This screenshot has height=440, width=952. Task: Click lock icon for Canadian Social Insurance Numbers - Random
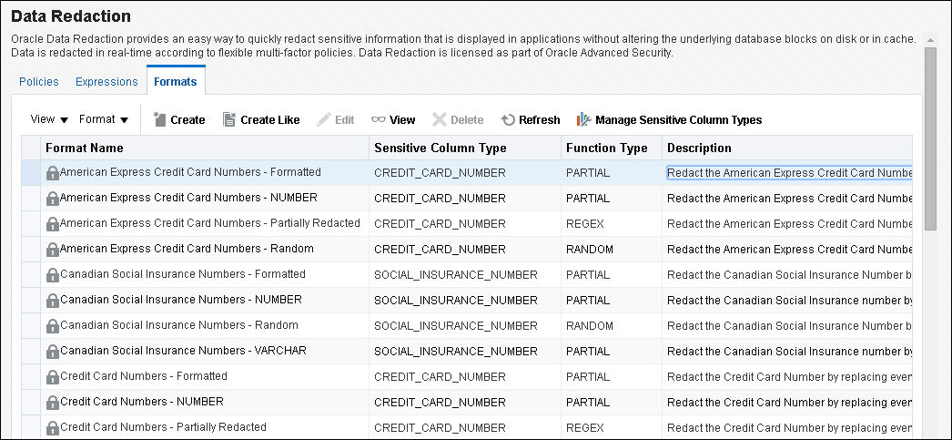coord(53,326)
